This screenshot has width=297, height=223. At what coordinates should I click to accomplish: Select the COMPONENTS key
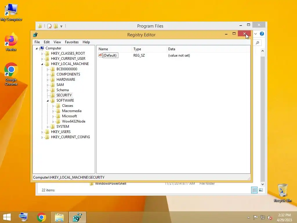coord(68,74)
